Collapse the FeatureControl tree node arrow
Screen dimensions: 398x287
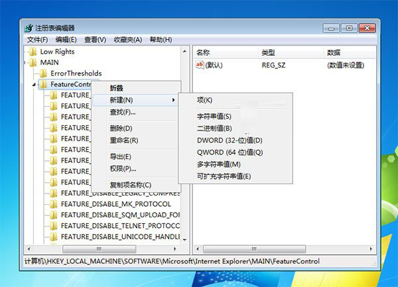coord(34,85)
